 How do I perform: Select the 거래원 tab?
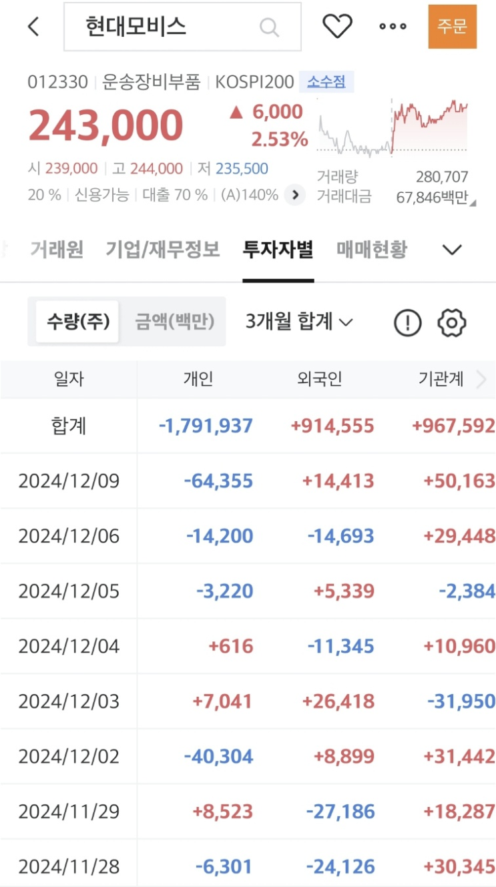click(57, 250)
